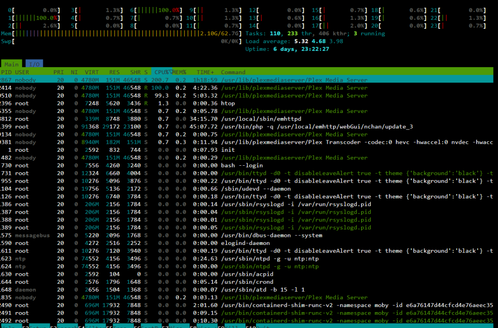Image resolution: width=498 pixels, height=328 pixels.
Task: Click the PRI column header
Action: click(x=58, y=72)
